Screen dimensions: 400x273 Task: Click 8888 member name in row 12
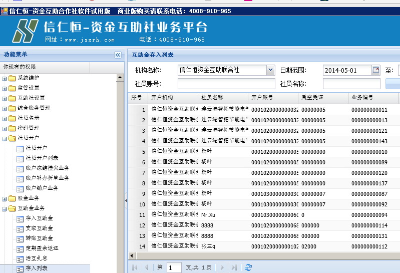pyautogui.click(x=207, y=225)
